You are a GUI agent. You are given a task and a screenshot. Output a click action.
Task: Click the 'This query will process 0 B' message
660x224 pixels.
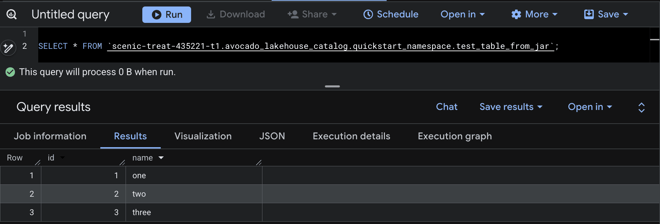(97, 72)
